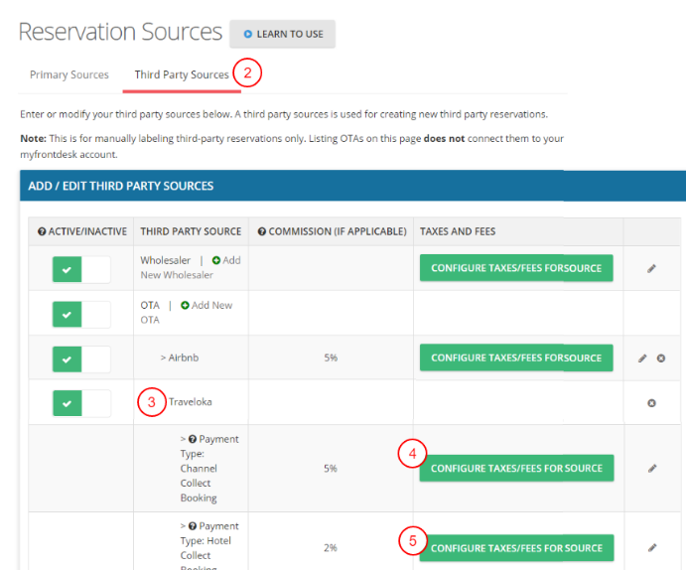
Task: Click the pencil edit icon for Airbnb
Action: (x=642, y=358)
